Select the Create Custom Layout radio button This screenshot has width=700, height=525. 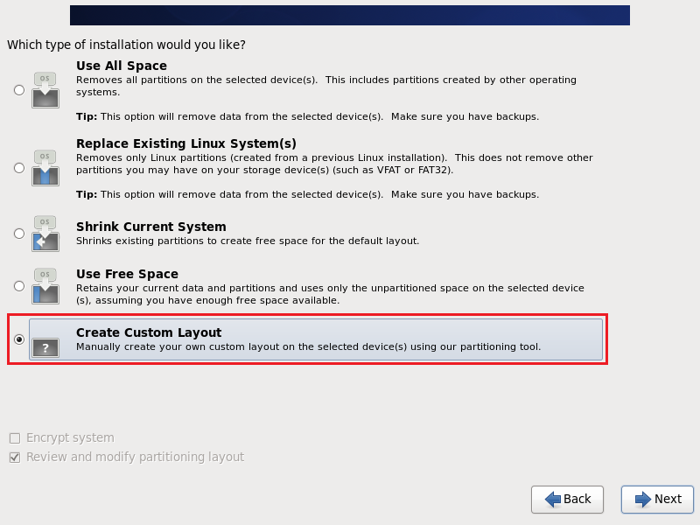[x=18, y=339]
